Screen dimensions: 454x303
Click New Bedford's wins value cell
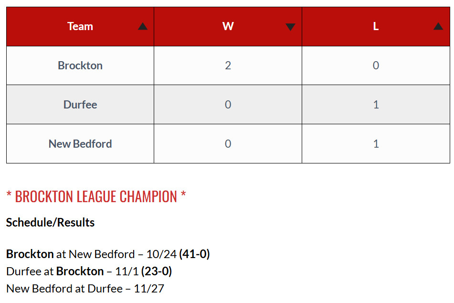coord(228,144)
